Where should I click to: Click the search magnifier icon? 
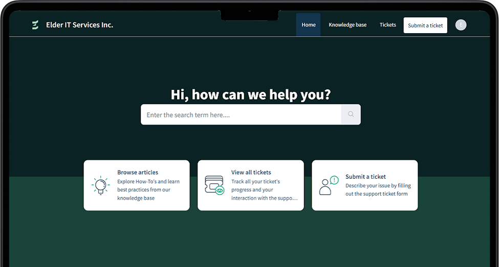coord(351,114)
